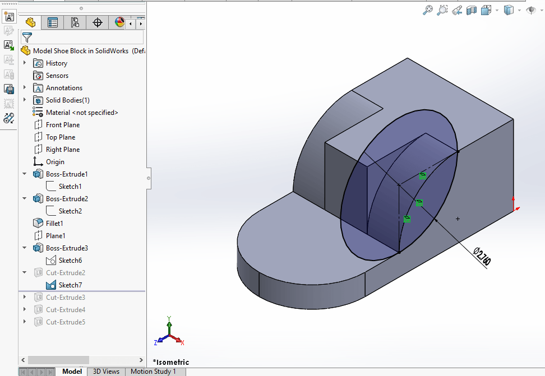Click the filter funnel icon
Viewport: 545px width, 376px height.
click(x=27, y=38)
